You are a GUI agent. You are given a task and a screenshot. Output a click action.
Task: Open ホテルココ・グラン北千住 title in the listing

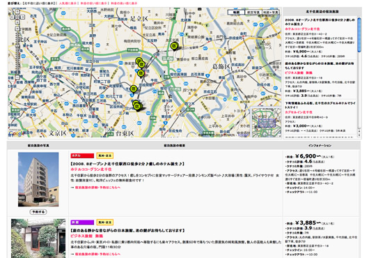tap(91, 169)
